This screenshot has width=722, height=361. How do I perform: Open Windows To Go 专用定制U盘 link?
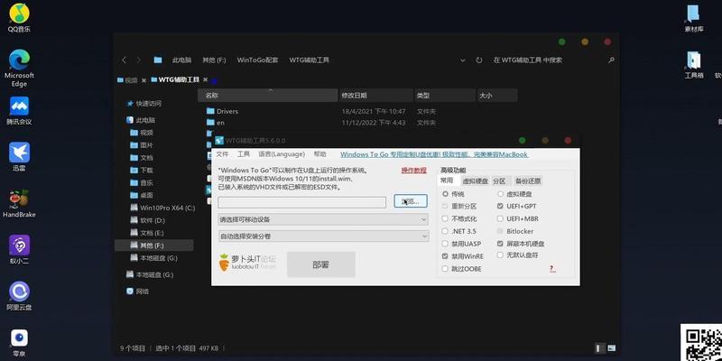click(x=434, y=154)
